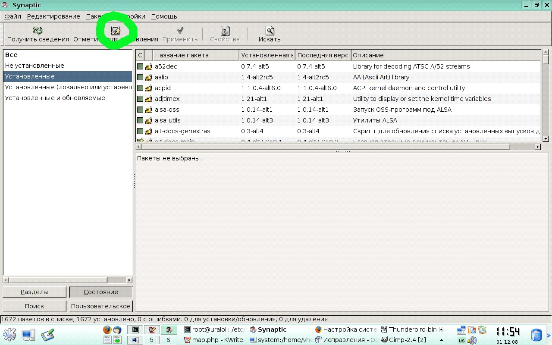Click the Разделы button
This screenshot has width=552, height=345.
click(34, 292)
